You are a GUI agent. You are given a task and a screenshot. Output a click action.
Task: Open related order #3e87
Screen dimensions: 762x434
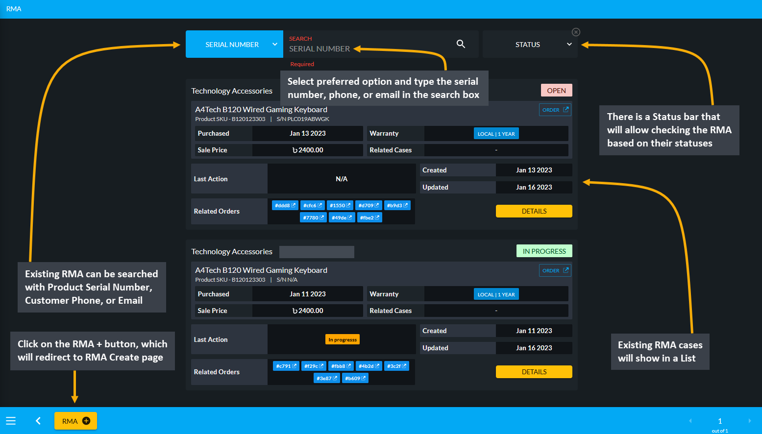click(x=327, y=378)
